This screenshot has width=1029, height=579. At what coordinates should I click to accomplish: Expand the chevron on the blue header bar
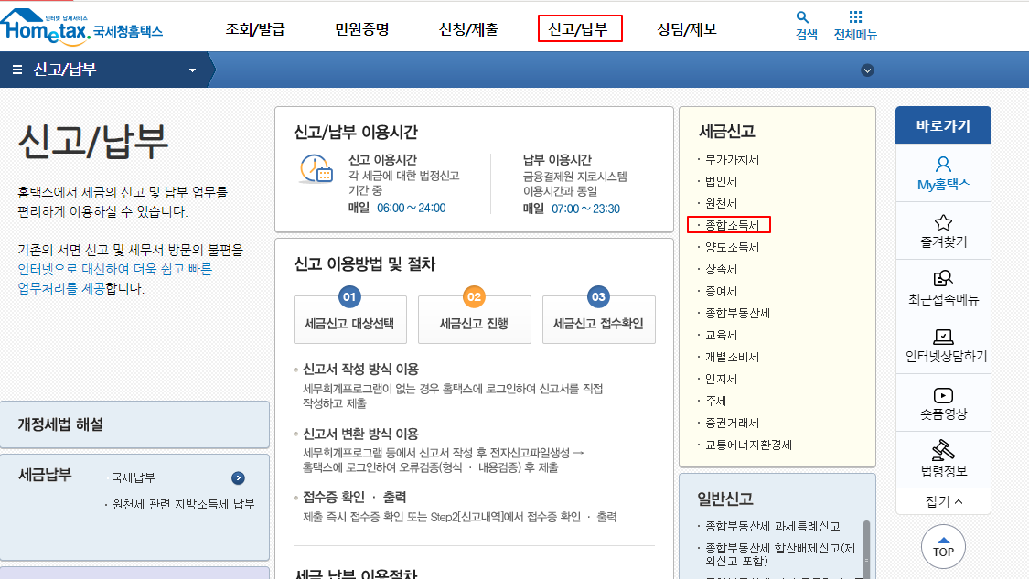point(867,70)
